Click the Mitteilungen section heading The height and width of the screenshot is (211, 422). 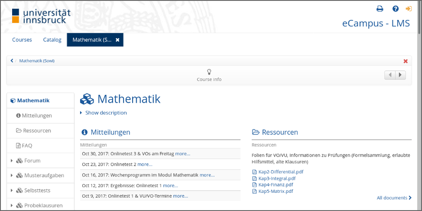click(111, 132)
